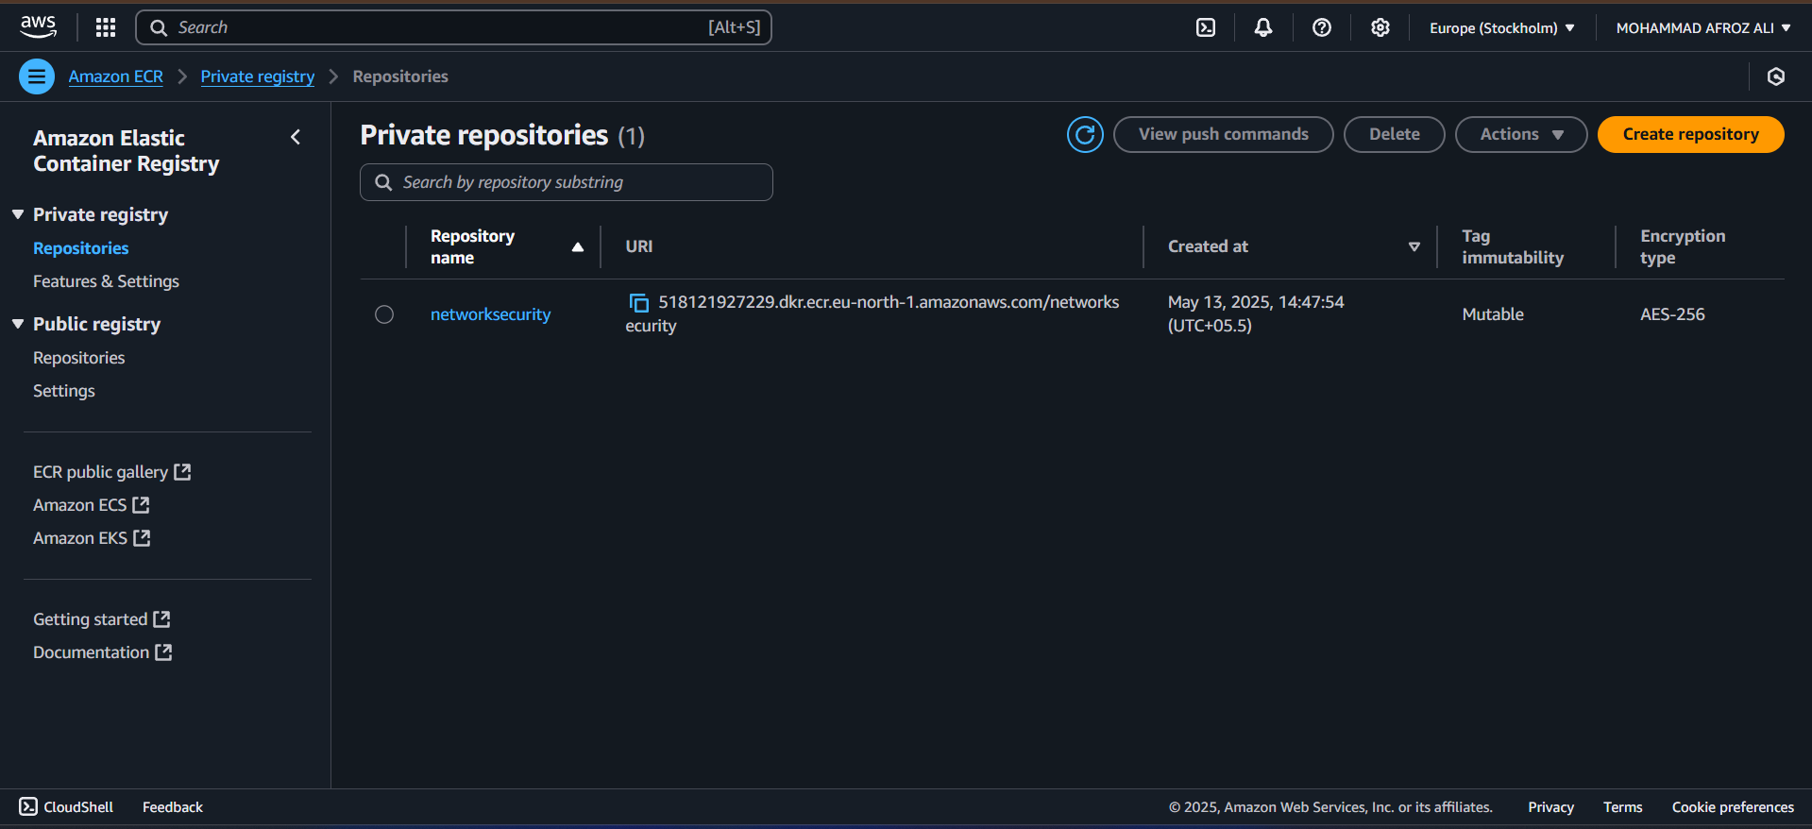Open the networksecurity repository link
Image resolution: width=1812 pixels, height=829 pixels.
tap(490, 314)
